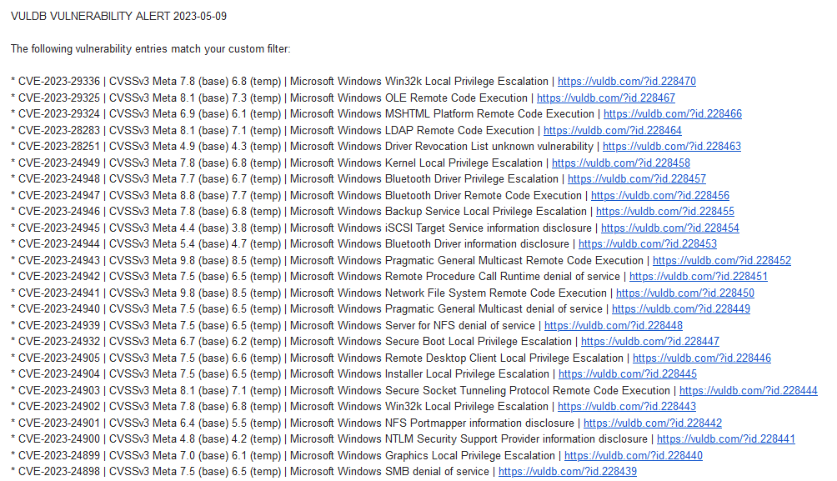This screenshot has width=837, height=481.
Task: Click the CVE-2023-24904 identifier
Action: (x=58, y=374)
